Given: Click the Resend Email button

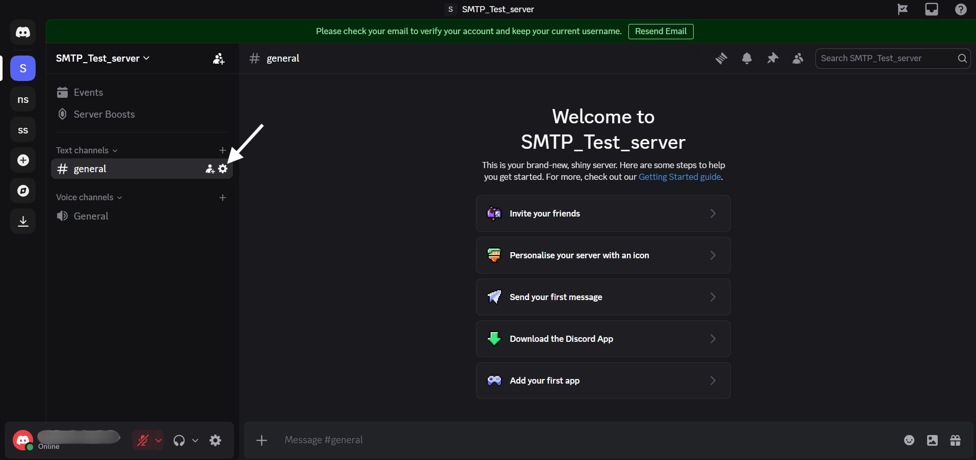Looking at the screenshot, I should coord(661,31).
